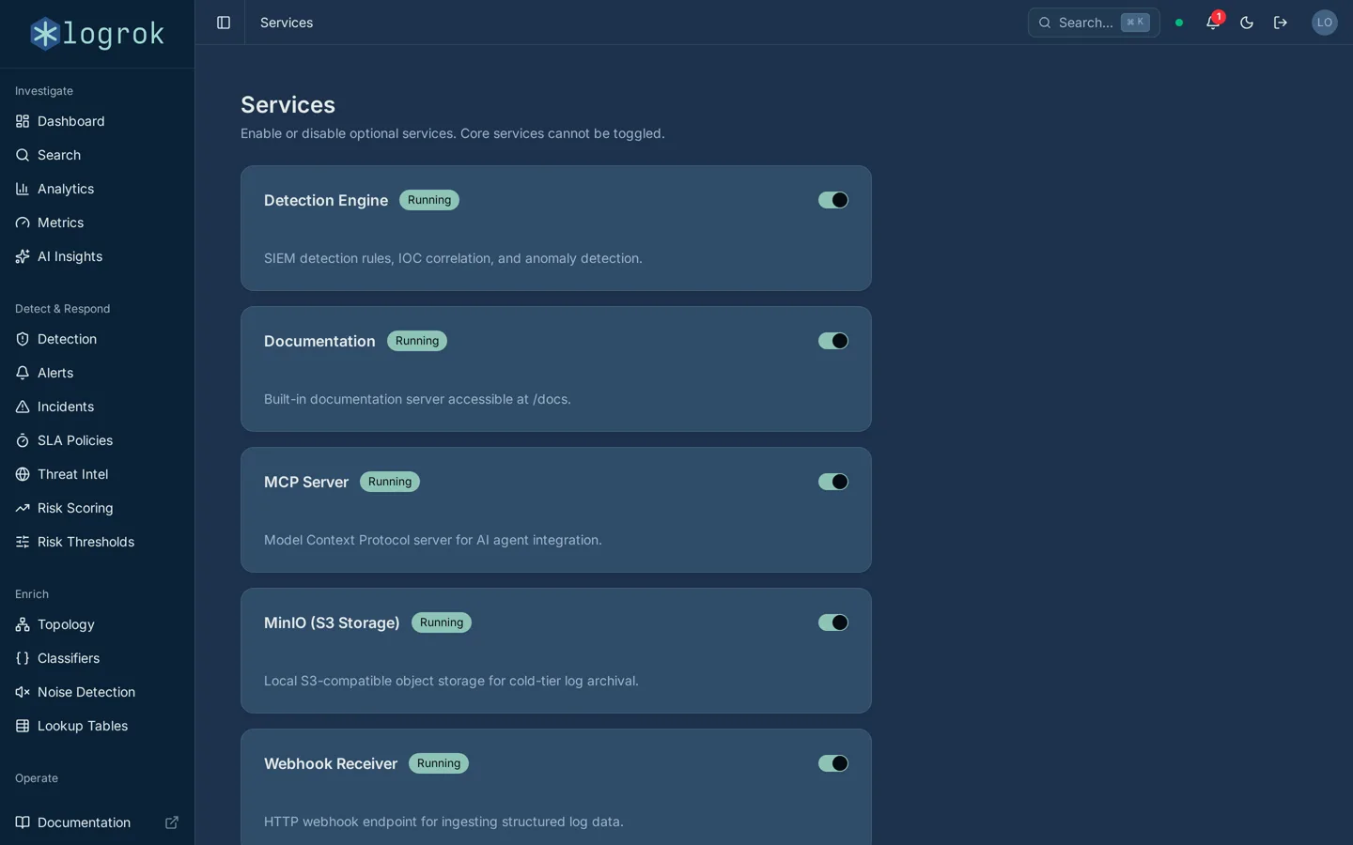1353x845 pixels.
Task: Click the AI Insights sparkle icon
Action: pyautogui.click(x=23, y=256)
